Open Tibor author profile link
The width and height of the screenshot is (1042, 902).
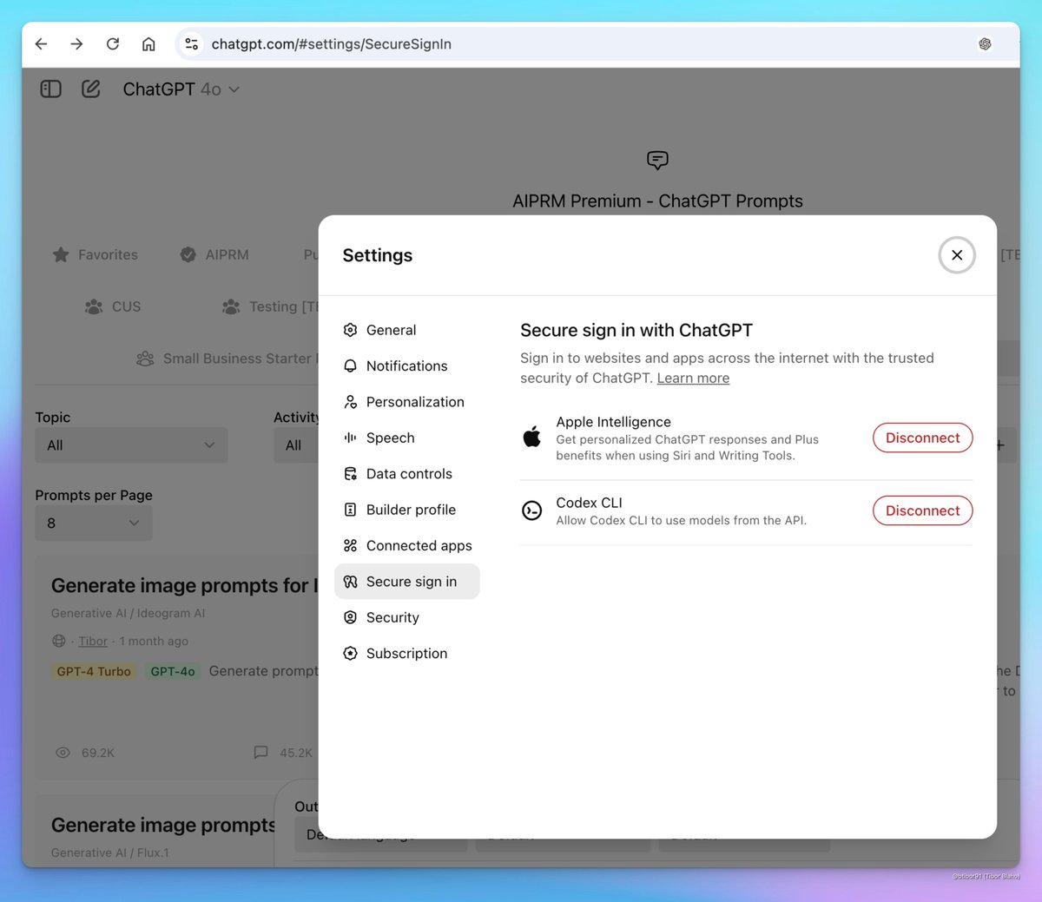click(93, 642)
